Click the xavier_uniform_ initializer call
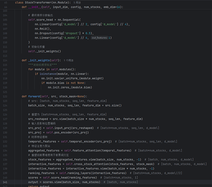This screenshot has width=212, height=187. (x=72, y=78)
